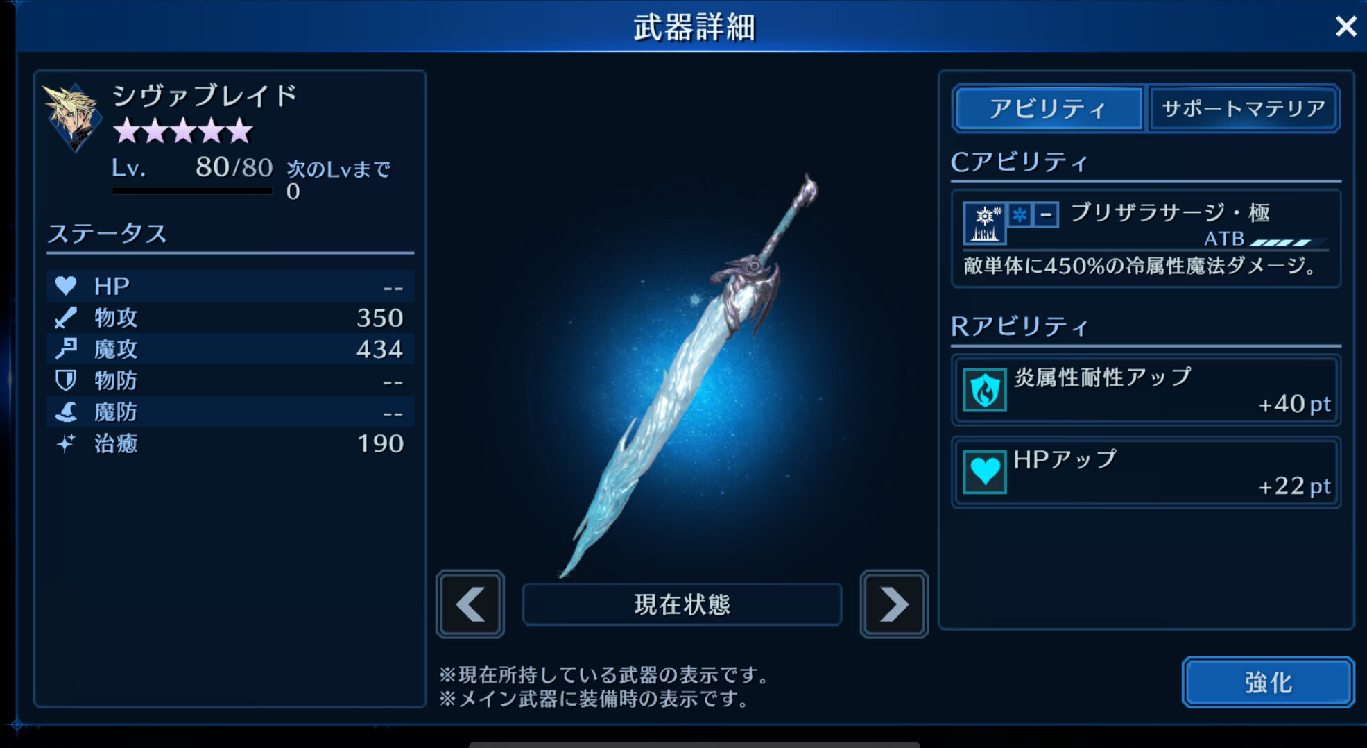Switch to the アビリティ tab
Viewport: 1367px width, 748px height.
1048,108
